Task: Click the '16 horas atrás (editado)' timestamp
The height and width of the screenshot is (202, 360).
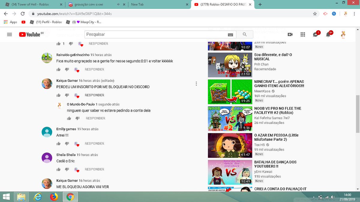Action: 96,81
